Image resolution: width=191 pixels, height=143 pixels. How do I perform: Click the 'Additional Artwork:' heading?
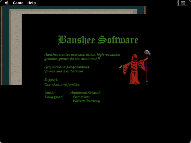pyautogui.click(x=86, y=93)
